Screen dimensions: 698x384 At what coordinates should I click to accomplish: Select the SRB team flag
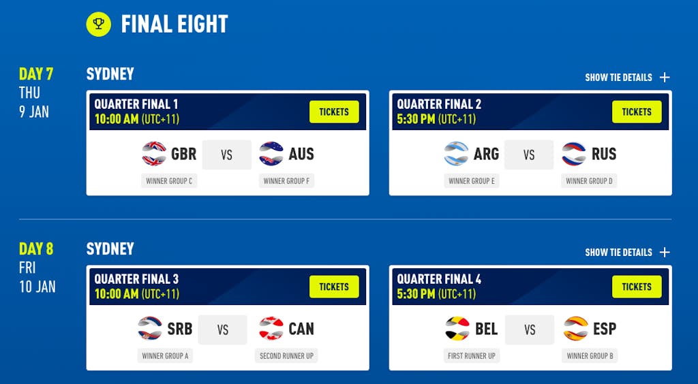(x=150, y=328)
